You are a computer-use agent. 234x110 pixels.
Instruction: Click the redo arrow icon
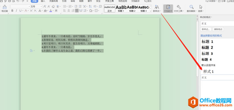click(x=23, y=1)
